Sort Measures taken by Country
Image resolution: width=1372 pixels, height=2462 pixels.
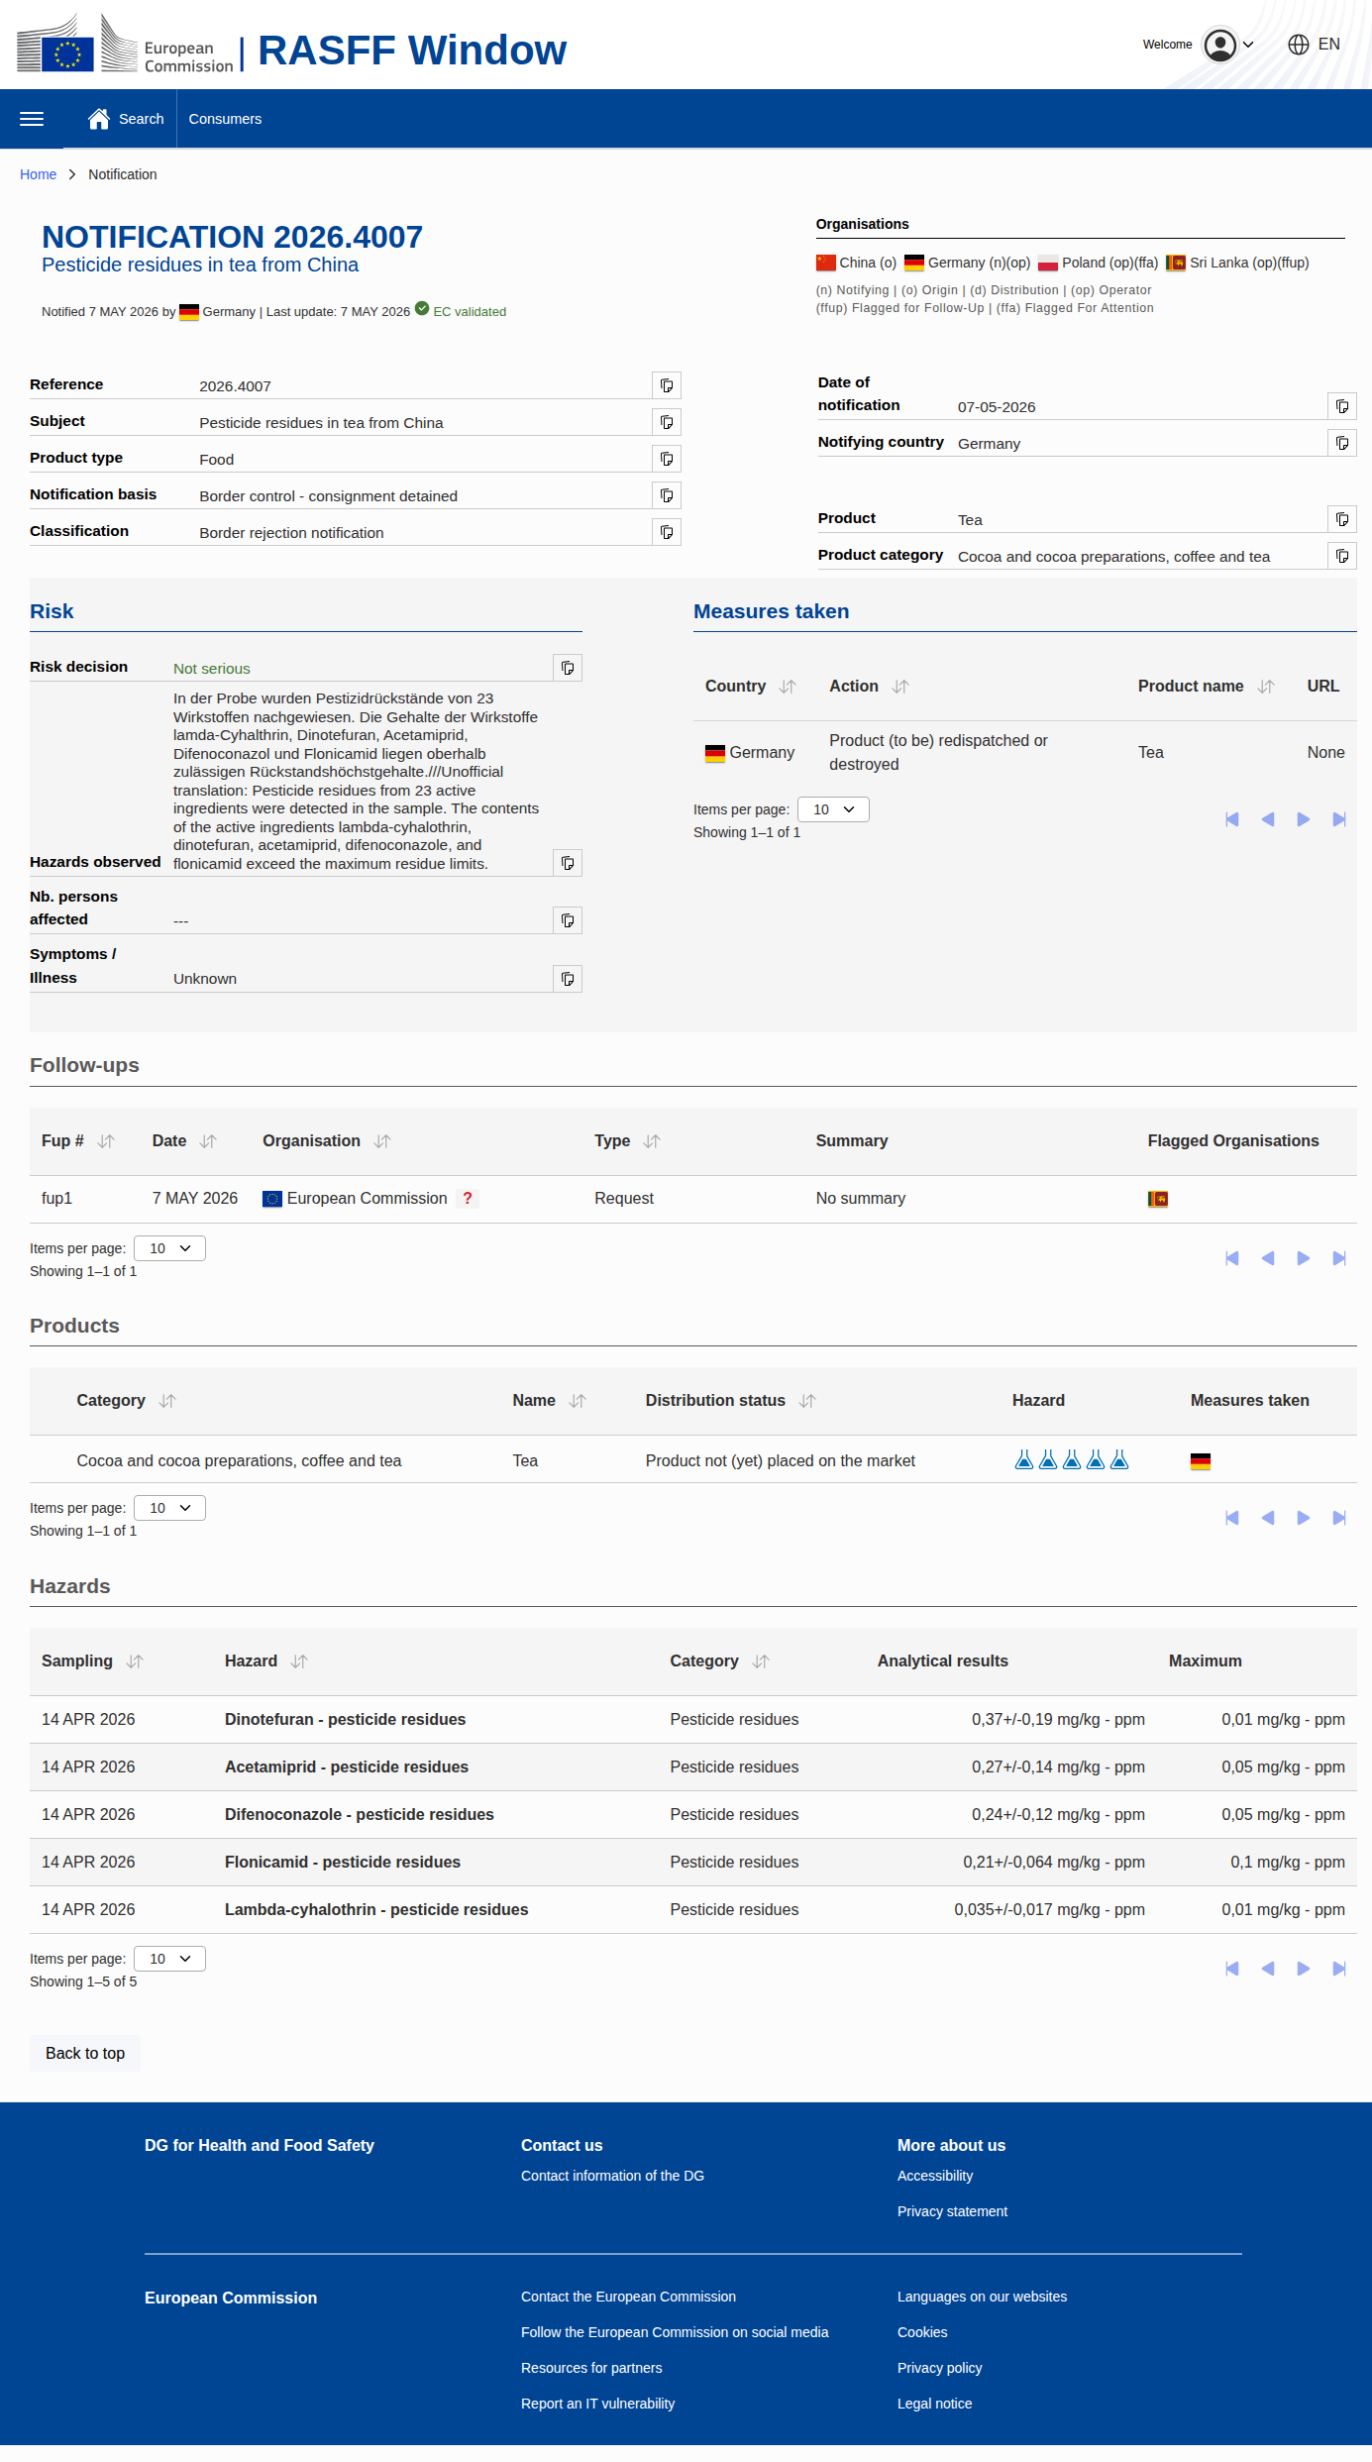pyautogui.click(x=788, y=687)
